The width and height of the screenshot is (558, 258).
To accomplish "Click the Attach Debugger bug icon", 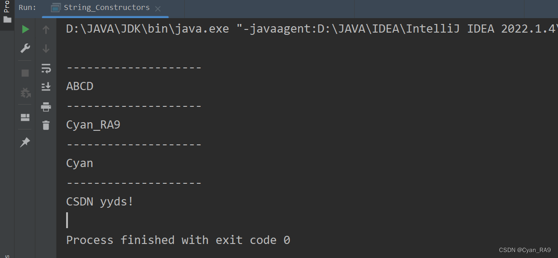I will pos(25,93).
